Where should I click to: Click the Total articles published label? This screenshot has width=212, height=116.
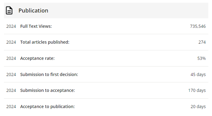pos(45,42)
